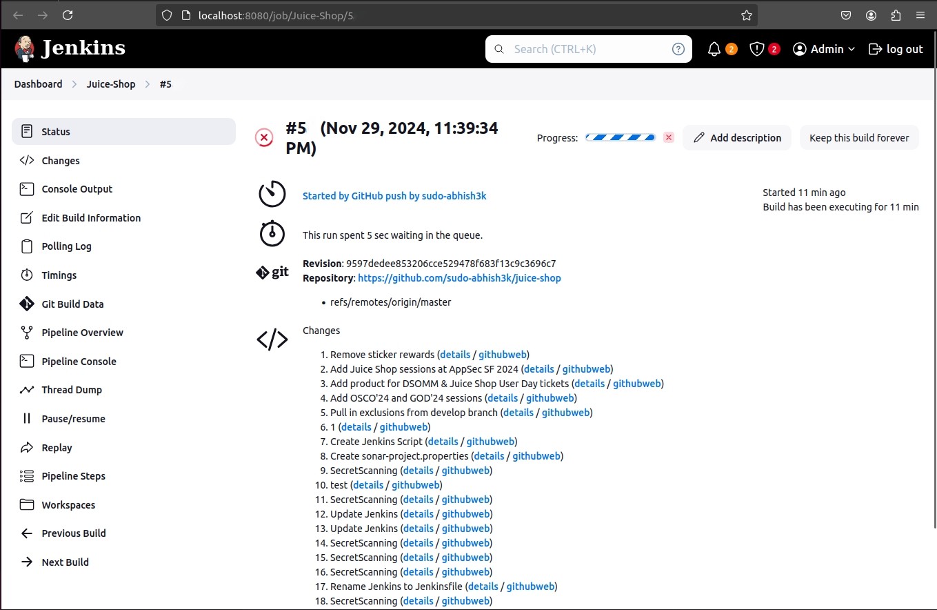Abort build with the red X icon
Viewport: 937px width, 610px height.
point(668,137)
